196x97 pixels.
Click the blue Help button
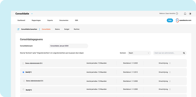[170, 20]
